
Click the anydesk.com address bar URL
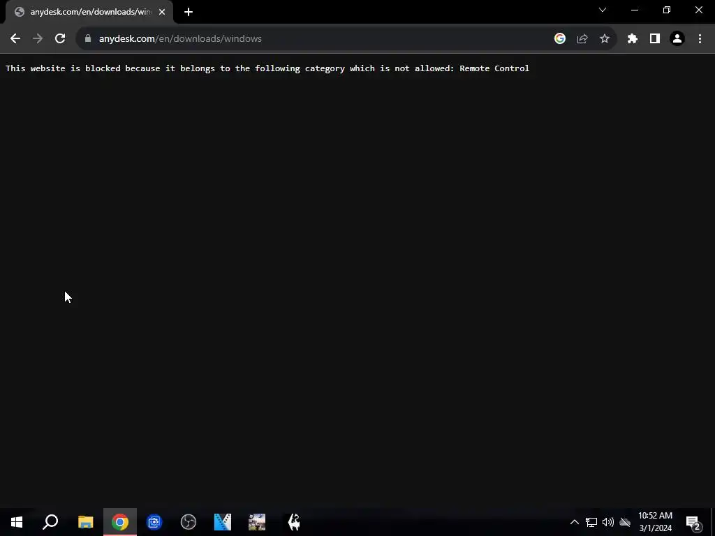tap(180, 39)
